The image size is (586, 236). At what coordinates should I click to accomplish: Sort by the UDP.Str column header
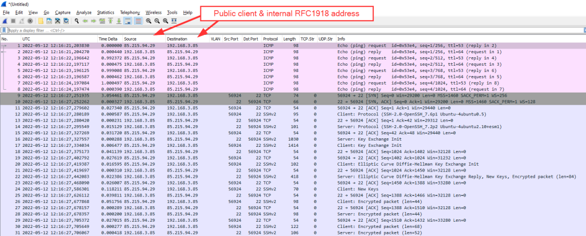[326, 39]
